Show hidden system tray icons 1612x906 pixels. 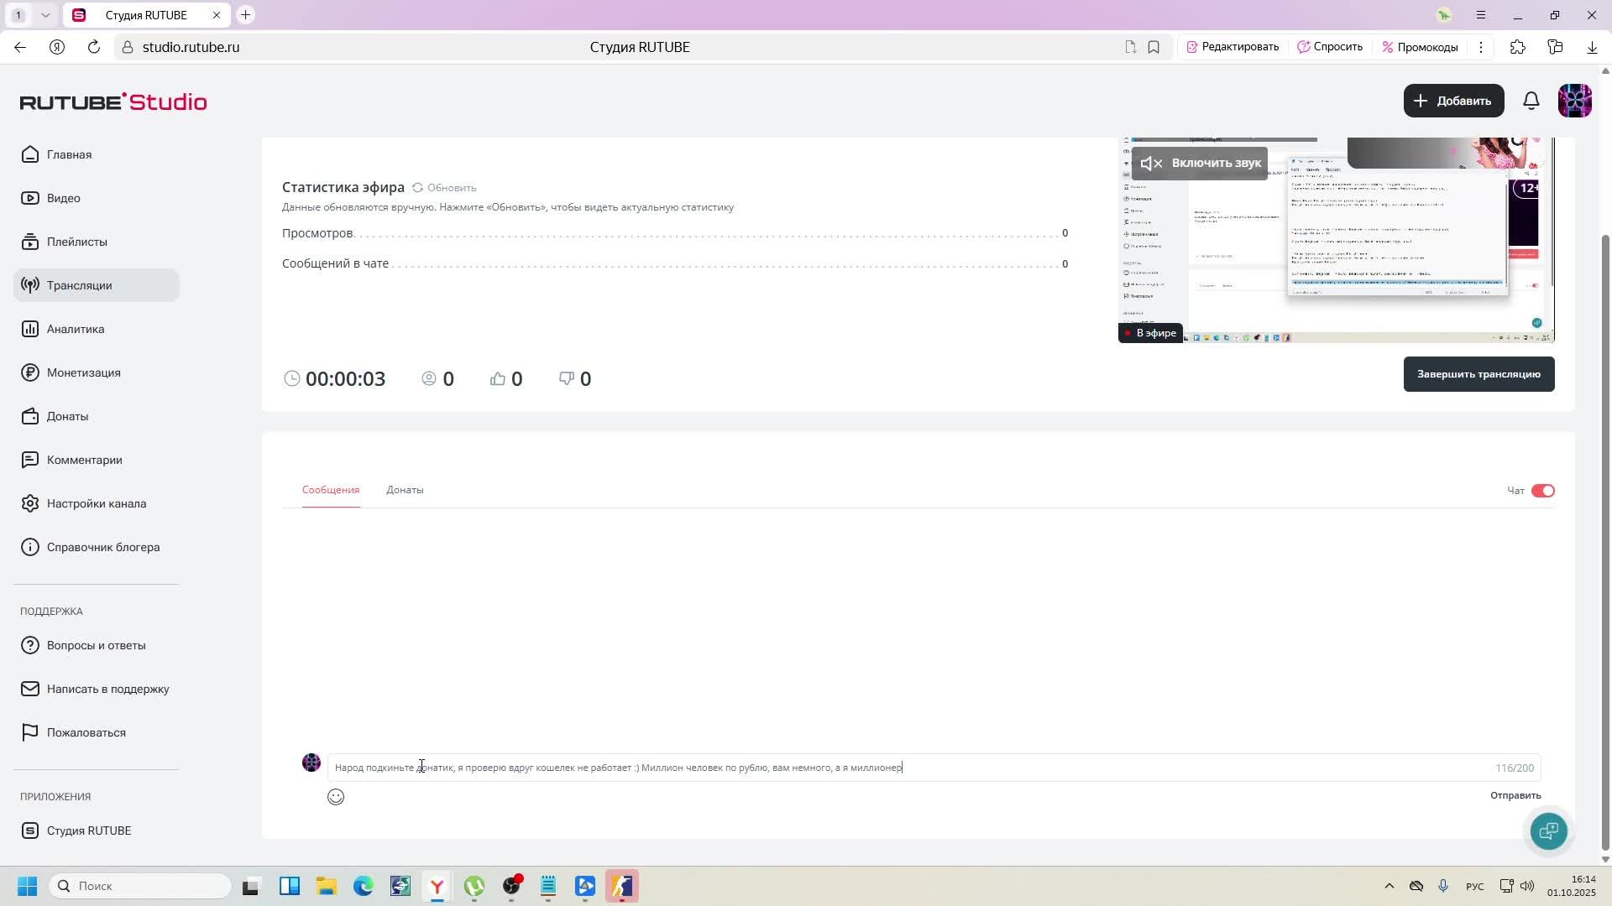click(x=1389, y=886)
